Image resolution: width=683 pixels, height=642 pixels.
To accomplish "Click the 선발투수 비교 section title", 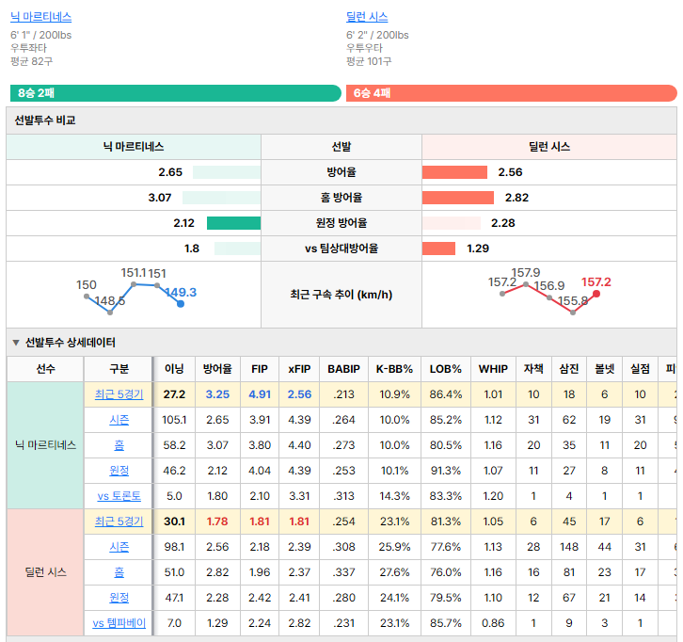I will coord(45,120).
